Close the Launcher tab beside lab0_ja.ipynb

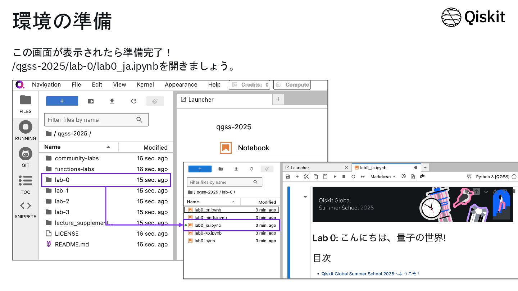(x=346, y=167)
